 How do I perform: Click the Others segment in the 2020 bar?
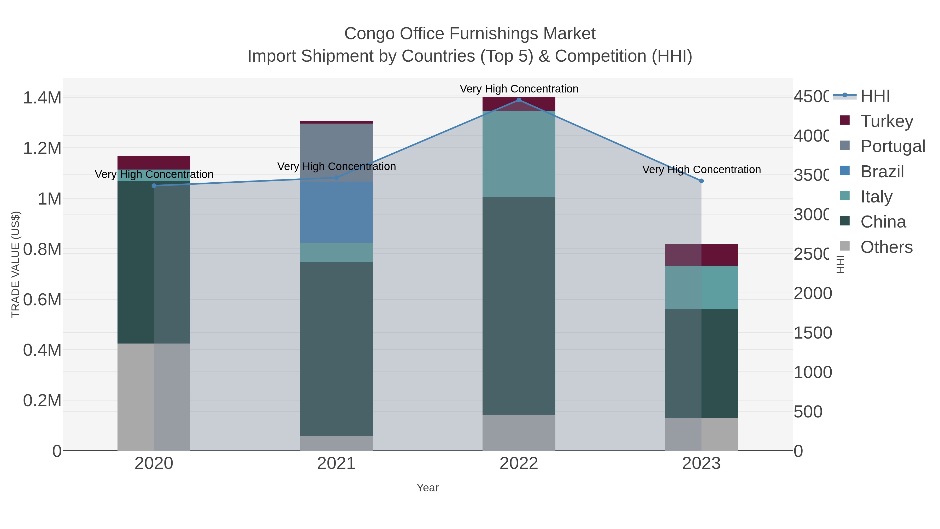(154, 397)
